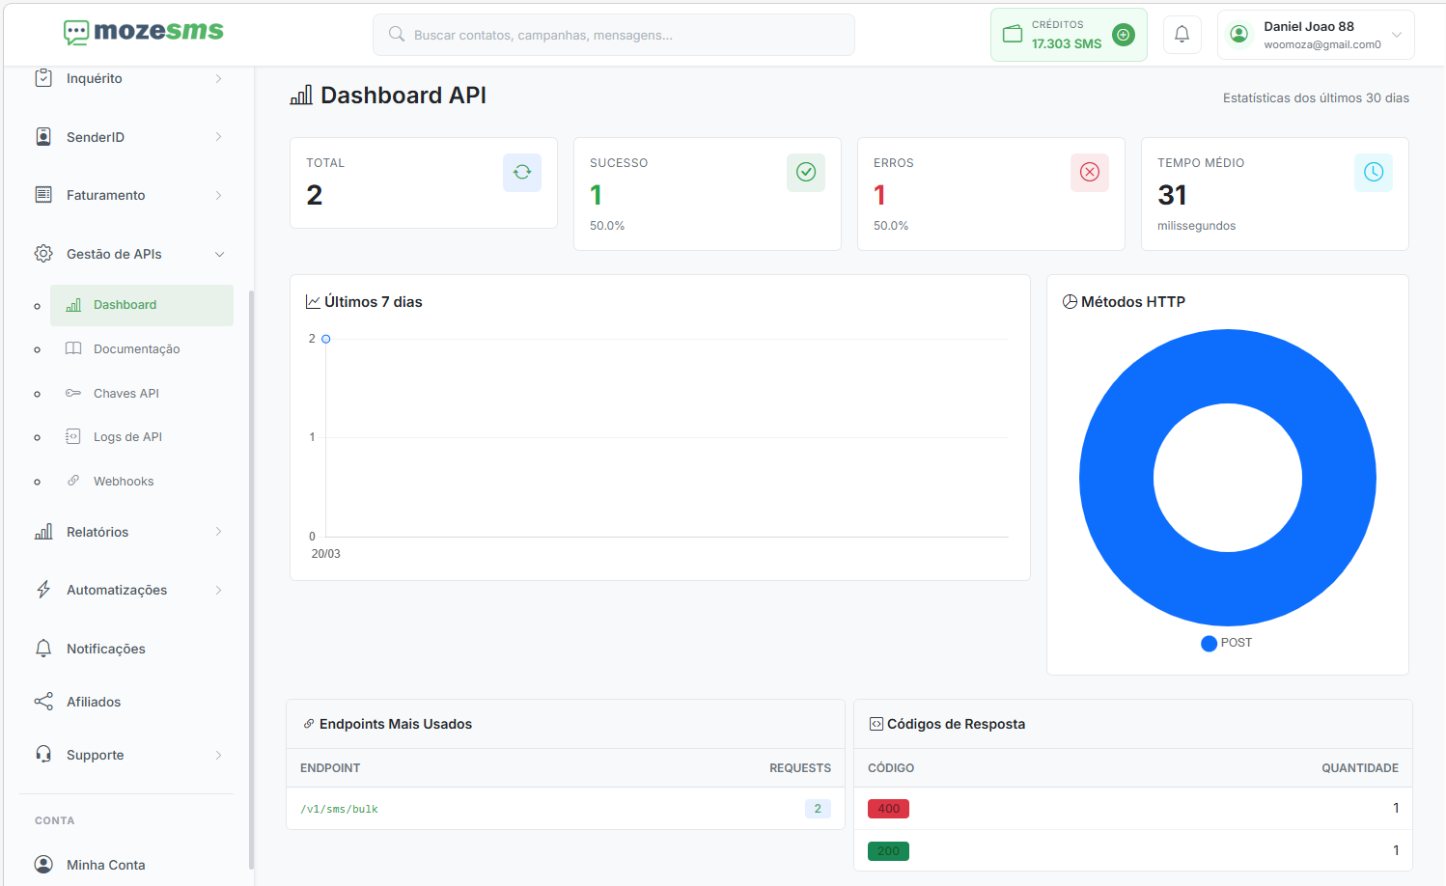Click the blue donut chart POST segment
This screenshot has width=1446, height=886.
pos(1116,478)
